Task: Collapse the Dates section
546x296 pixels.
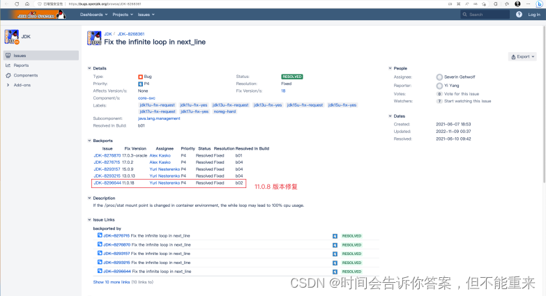Action: coord(390,116)
